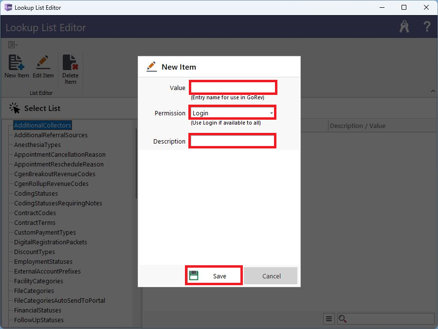The image size is (438, 329).
Task: Click into the Value input field
Action: [x=233, y=88]
